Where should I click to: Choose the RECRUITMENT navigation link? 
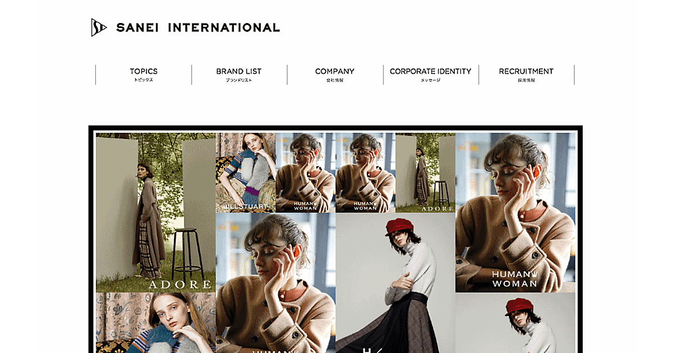[526, 75]
